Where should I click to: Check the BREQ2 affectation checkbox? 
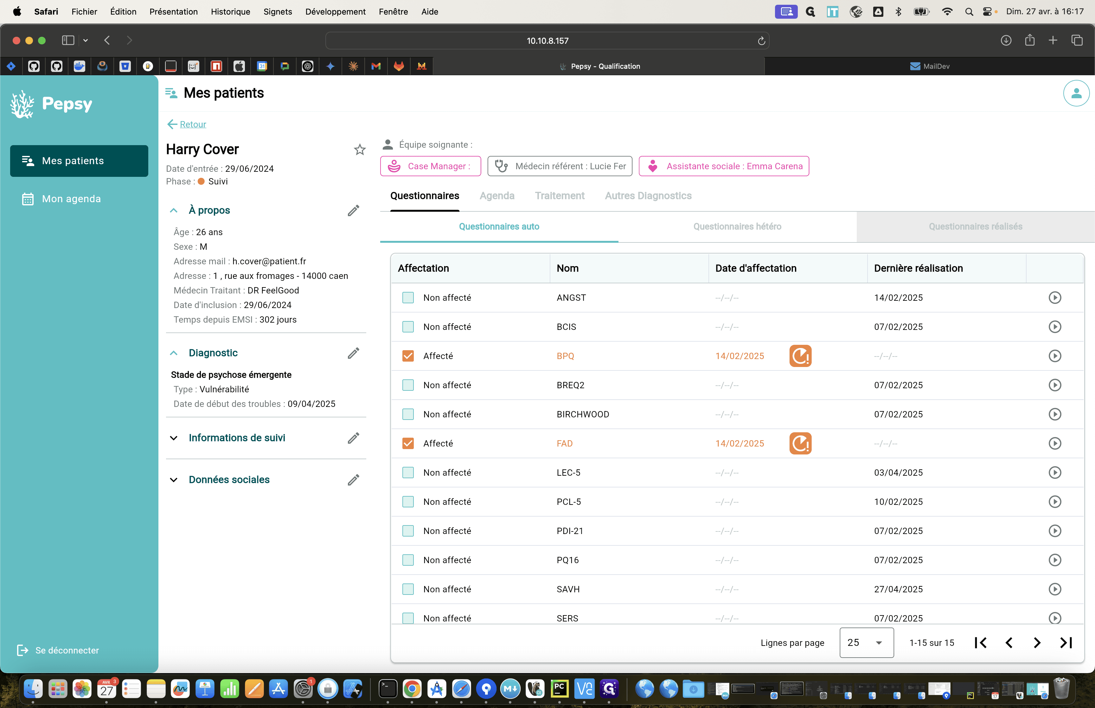[408, 385]
